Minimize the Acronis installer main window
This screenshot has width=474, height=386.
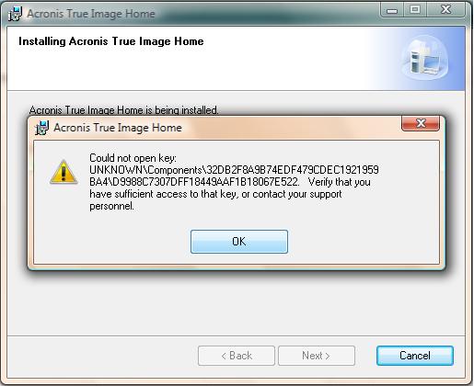click(x=392, y=11)
